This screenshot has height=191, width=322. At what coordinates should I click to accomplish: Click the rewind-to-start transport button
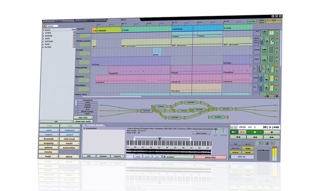coord(238,137)
